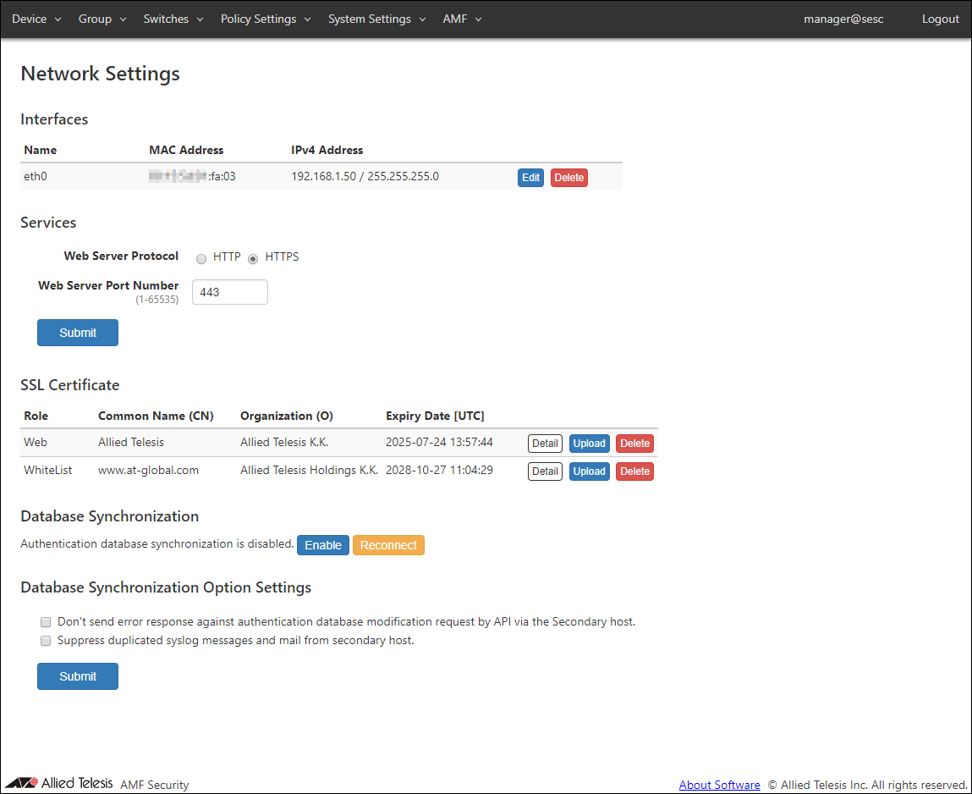The image size is (972, 794).
Task: Upload a new WhiteList certificate
Action: (589, 471)
